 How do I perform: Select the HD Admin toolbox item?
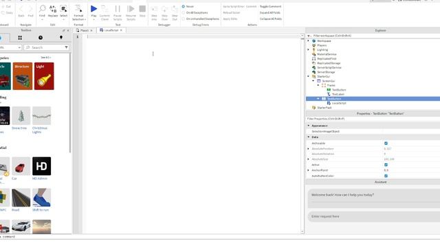[41, 168]
